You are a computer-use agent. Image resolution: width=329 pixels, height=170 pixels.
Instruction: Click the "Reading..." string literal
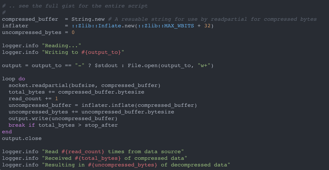(63, 46)
